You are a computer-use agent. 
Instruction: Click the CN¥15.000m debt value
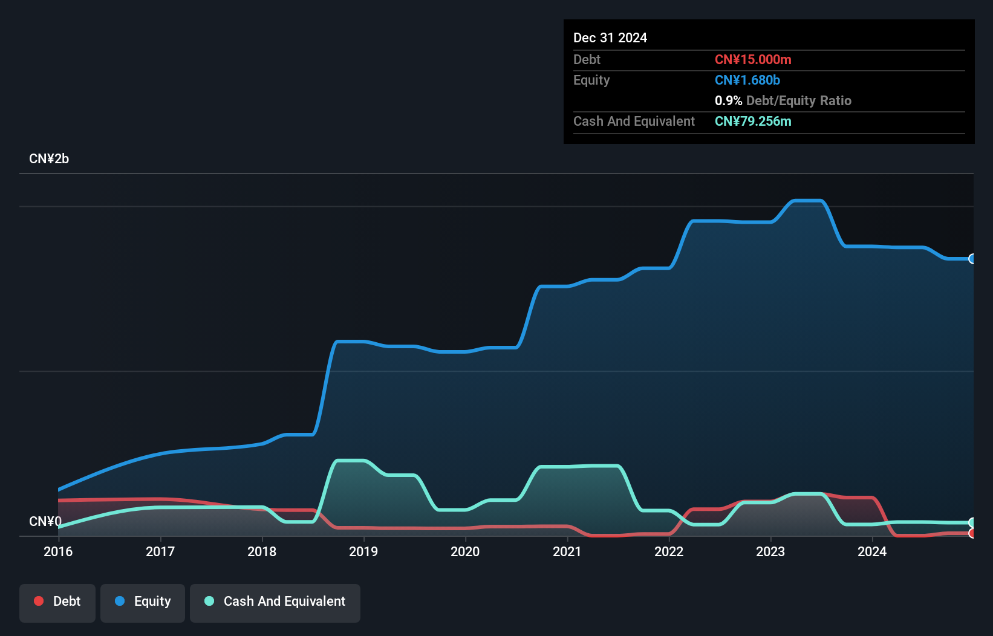coord(753,59)
